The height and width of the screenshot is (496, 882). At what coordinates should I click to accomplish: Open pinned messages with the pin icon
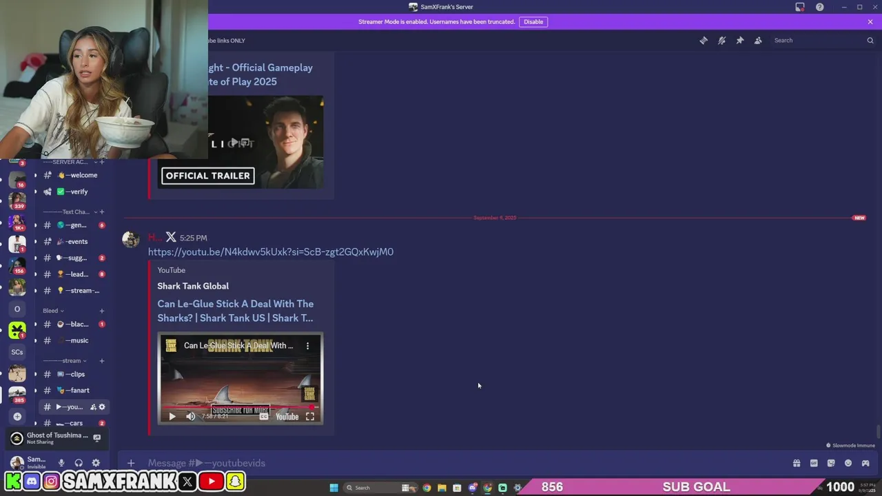click(x=740, y=41)
